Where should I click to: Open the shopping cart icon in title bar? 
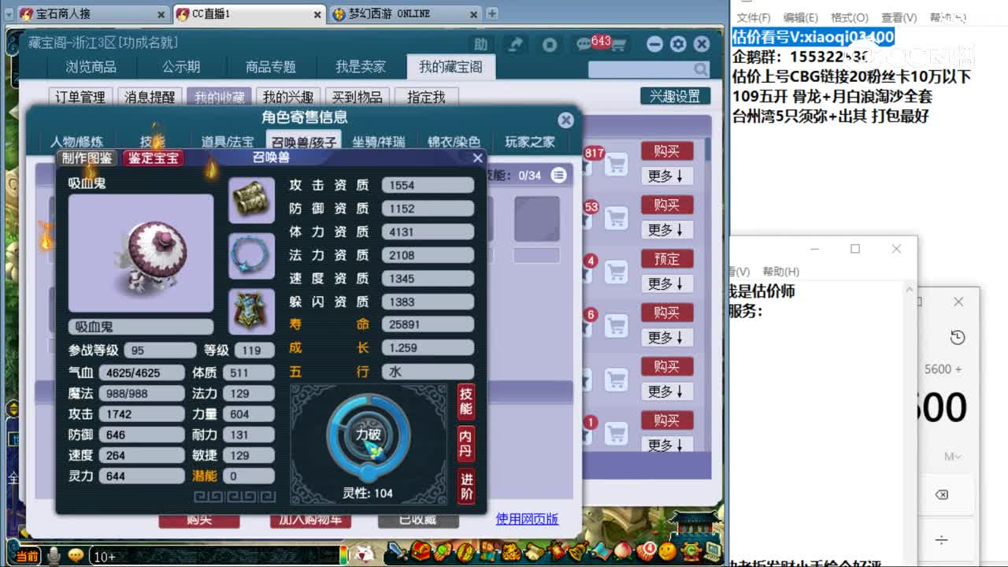pos(619,46)
